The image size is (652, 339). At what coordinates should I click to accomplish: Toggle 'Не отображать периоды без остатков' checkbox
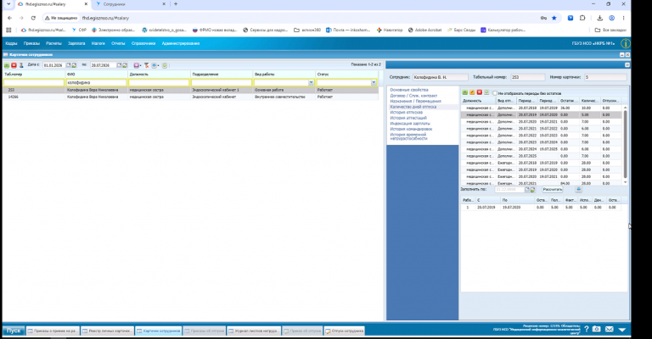point(495,93)
